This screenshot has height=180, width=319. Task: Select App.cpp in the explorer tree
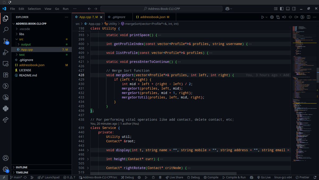[x=42, y=50]
